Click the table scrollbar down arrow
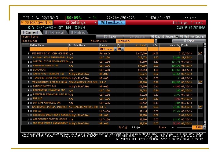Screen dimensions: 220x165 pos(205,123)
